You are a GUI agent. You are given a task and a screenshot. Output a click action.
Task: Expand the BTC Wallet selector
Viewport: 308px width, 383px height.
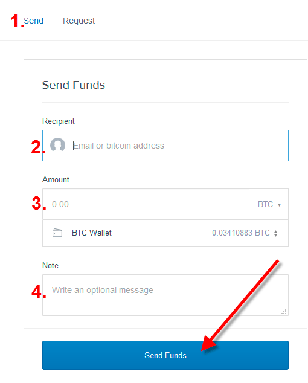(x=165, y=233)
